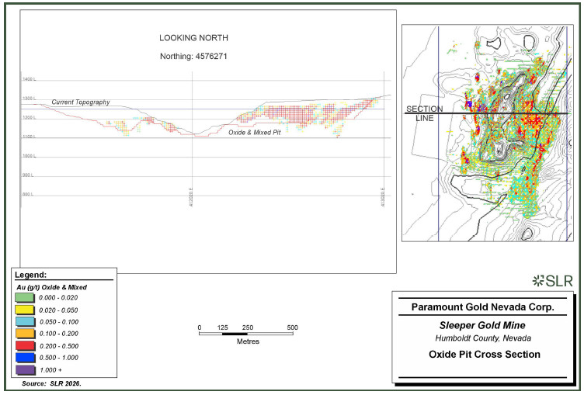Image resolution: width=584 pixels, height=395 pixels.
Task: Click the Sleeper Gold Mine title text
Action: click(x=483, y=325)
